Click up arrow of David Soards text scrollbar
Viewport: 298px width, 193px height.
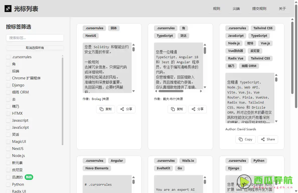click(276, 75)
